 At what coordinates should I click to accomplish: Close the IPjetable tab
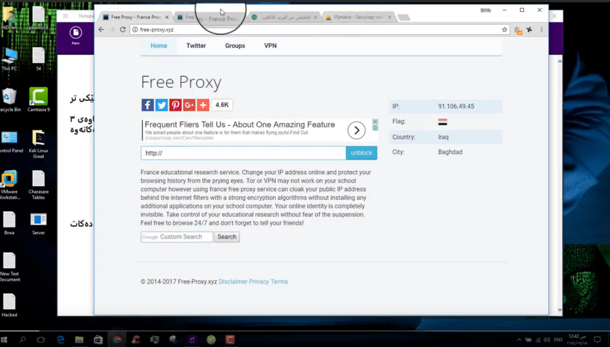point(390,17)
